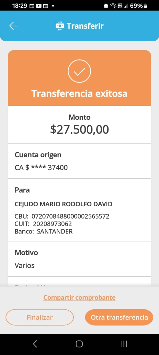Tap the recipient name CEJUDO MARIO RODOLFO DAVID

pos(63,204)
